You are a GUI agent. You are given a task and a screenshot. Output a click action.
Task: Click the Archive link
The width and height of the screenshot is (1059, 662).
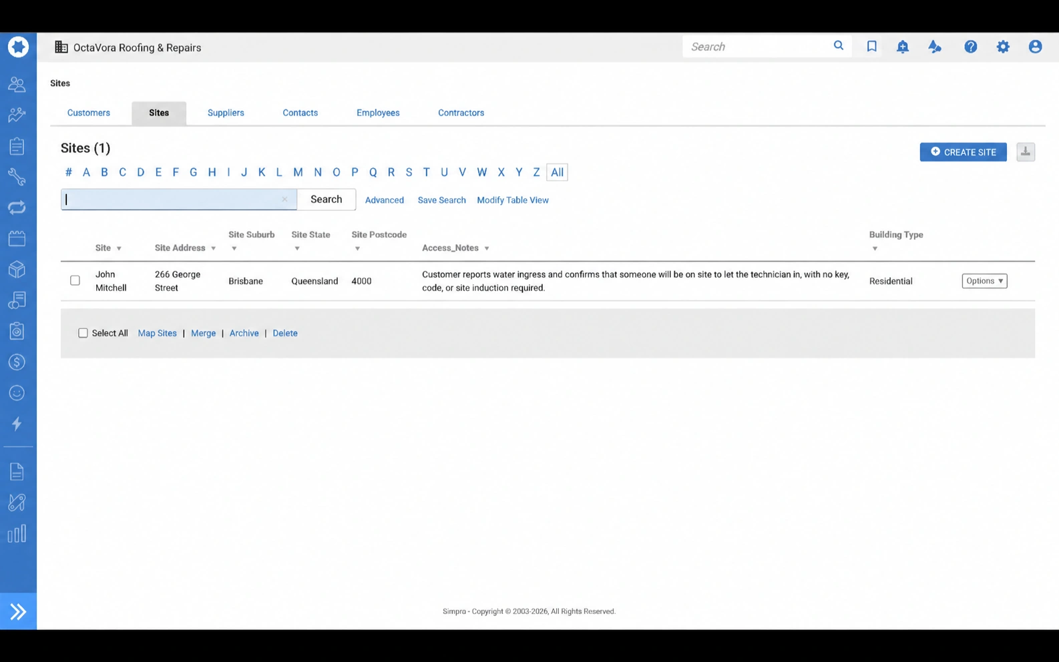tap(244, 333)
